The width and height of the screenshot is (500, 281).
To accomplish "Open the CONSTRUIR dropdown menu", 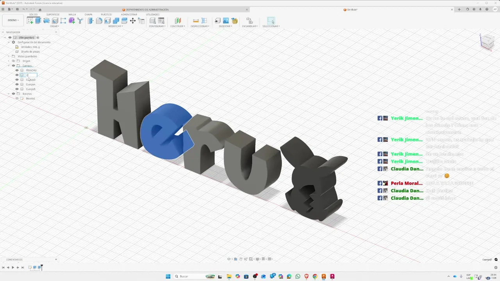I will click(178, 26).
